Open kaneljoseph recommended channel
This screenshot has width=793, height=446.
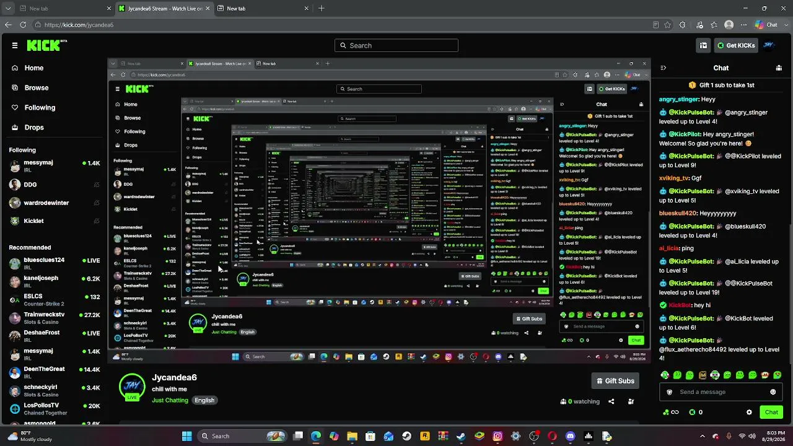coord(55,281)
